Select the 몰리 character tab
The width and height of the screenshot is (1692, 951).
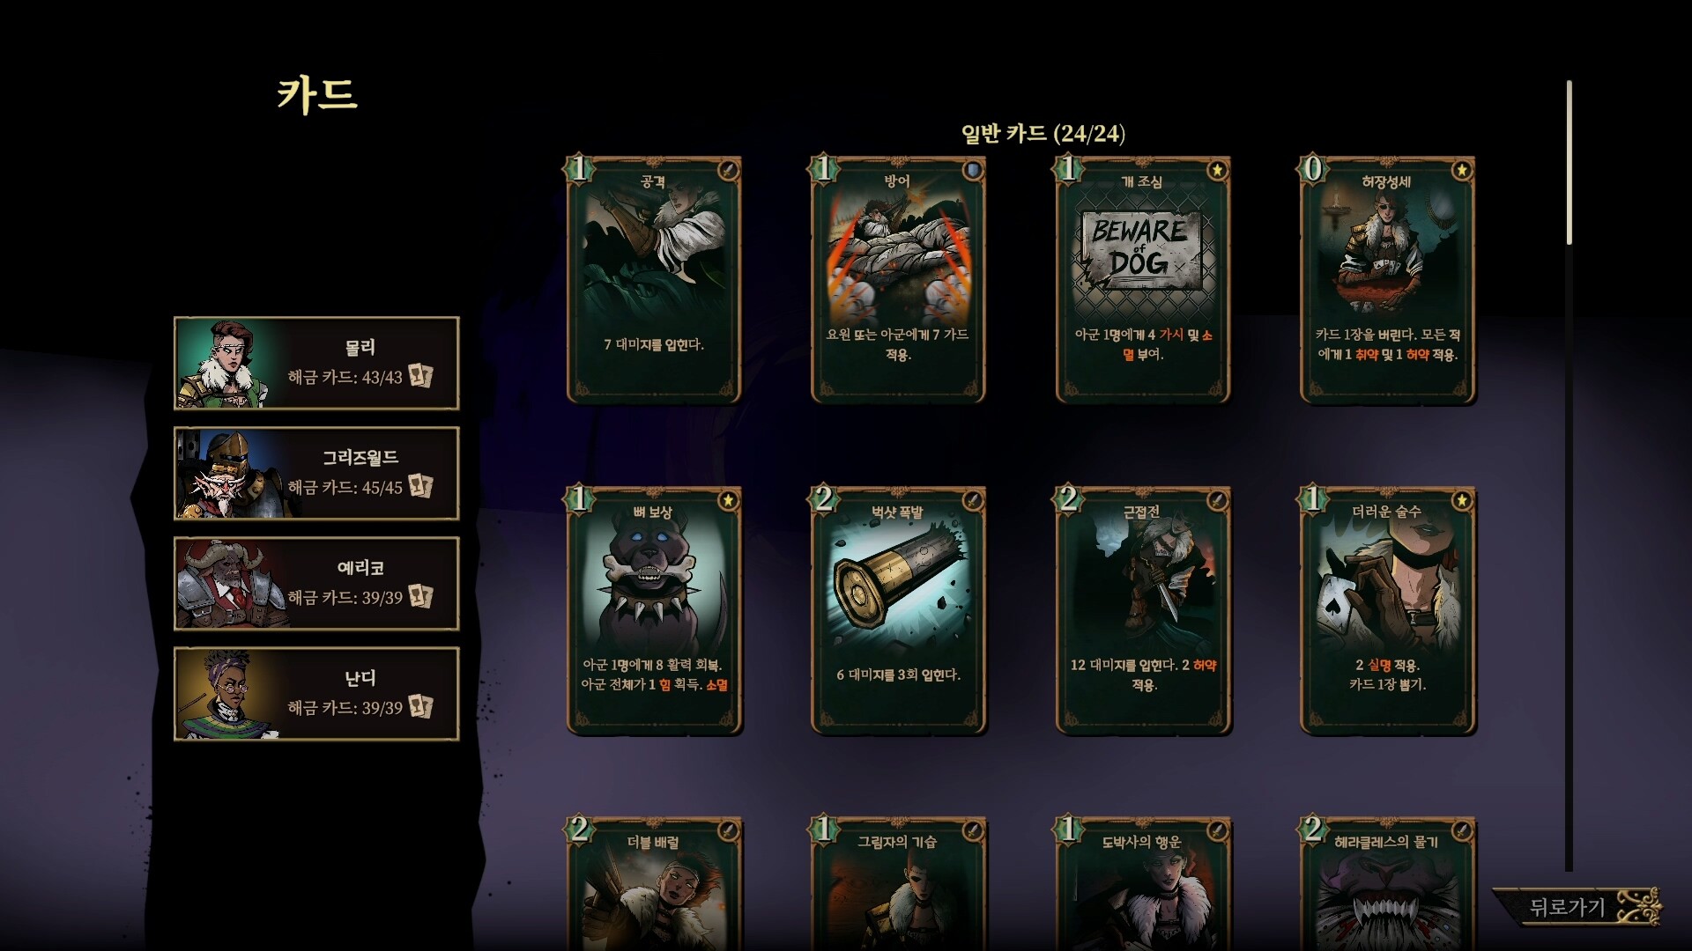316,364
